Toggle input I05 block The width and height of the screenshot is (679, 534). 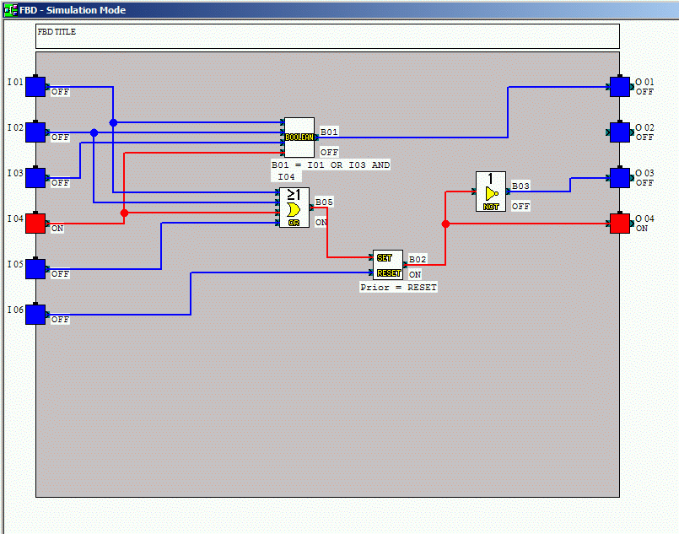[35, 268]
